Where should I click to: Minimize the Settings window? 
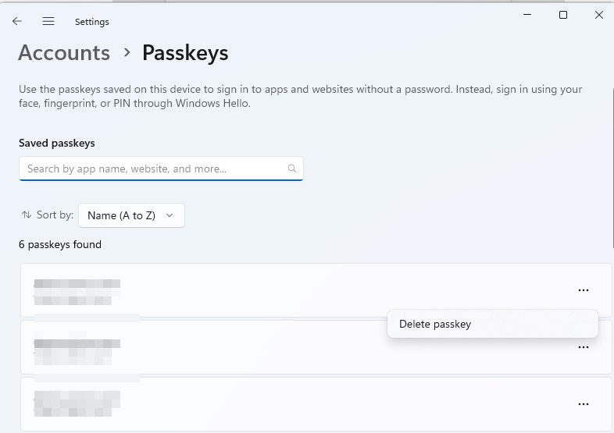[527, 15]
